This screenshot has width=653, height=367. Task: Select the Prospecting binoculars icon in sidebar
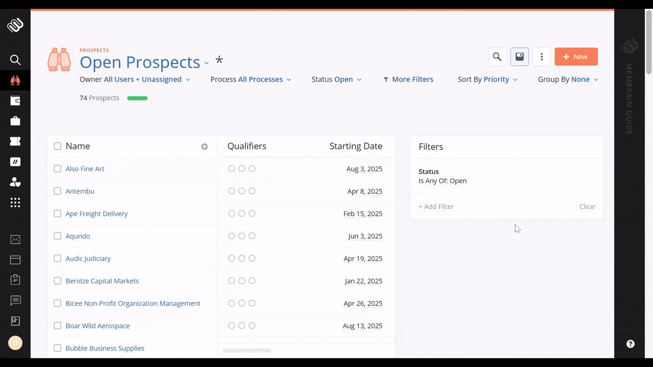15,79
